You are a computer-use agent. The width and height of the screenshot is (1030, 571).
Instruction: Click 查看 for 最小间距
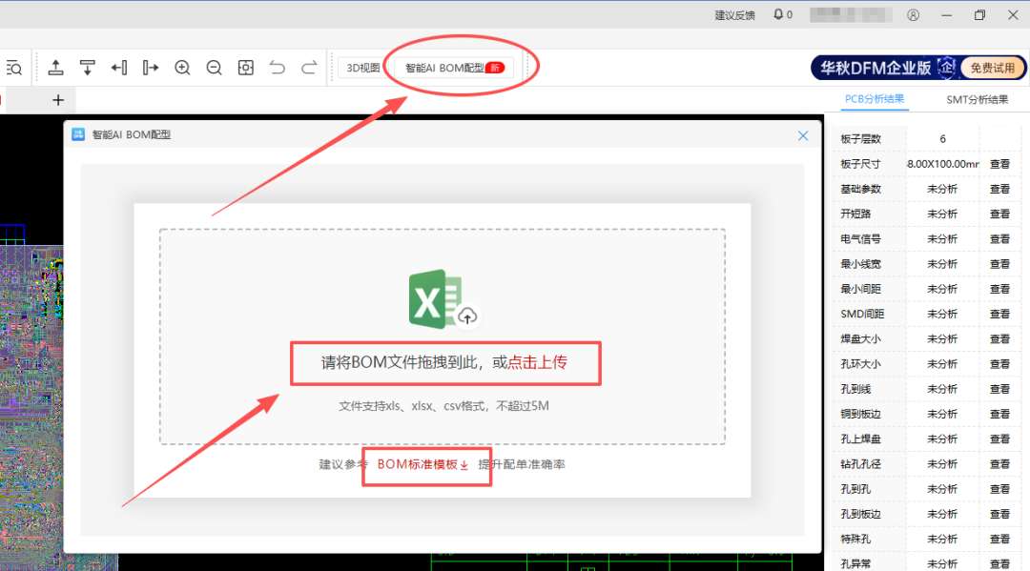[999, 289]
